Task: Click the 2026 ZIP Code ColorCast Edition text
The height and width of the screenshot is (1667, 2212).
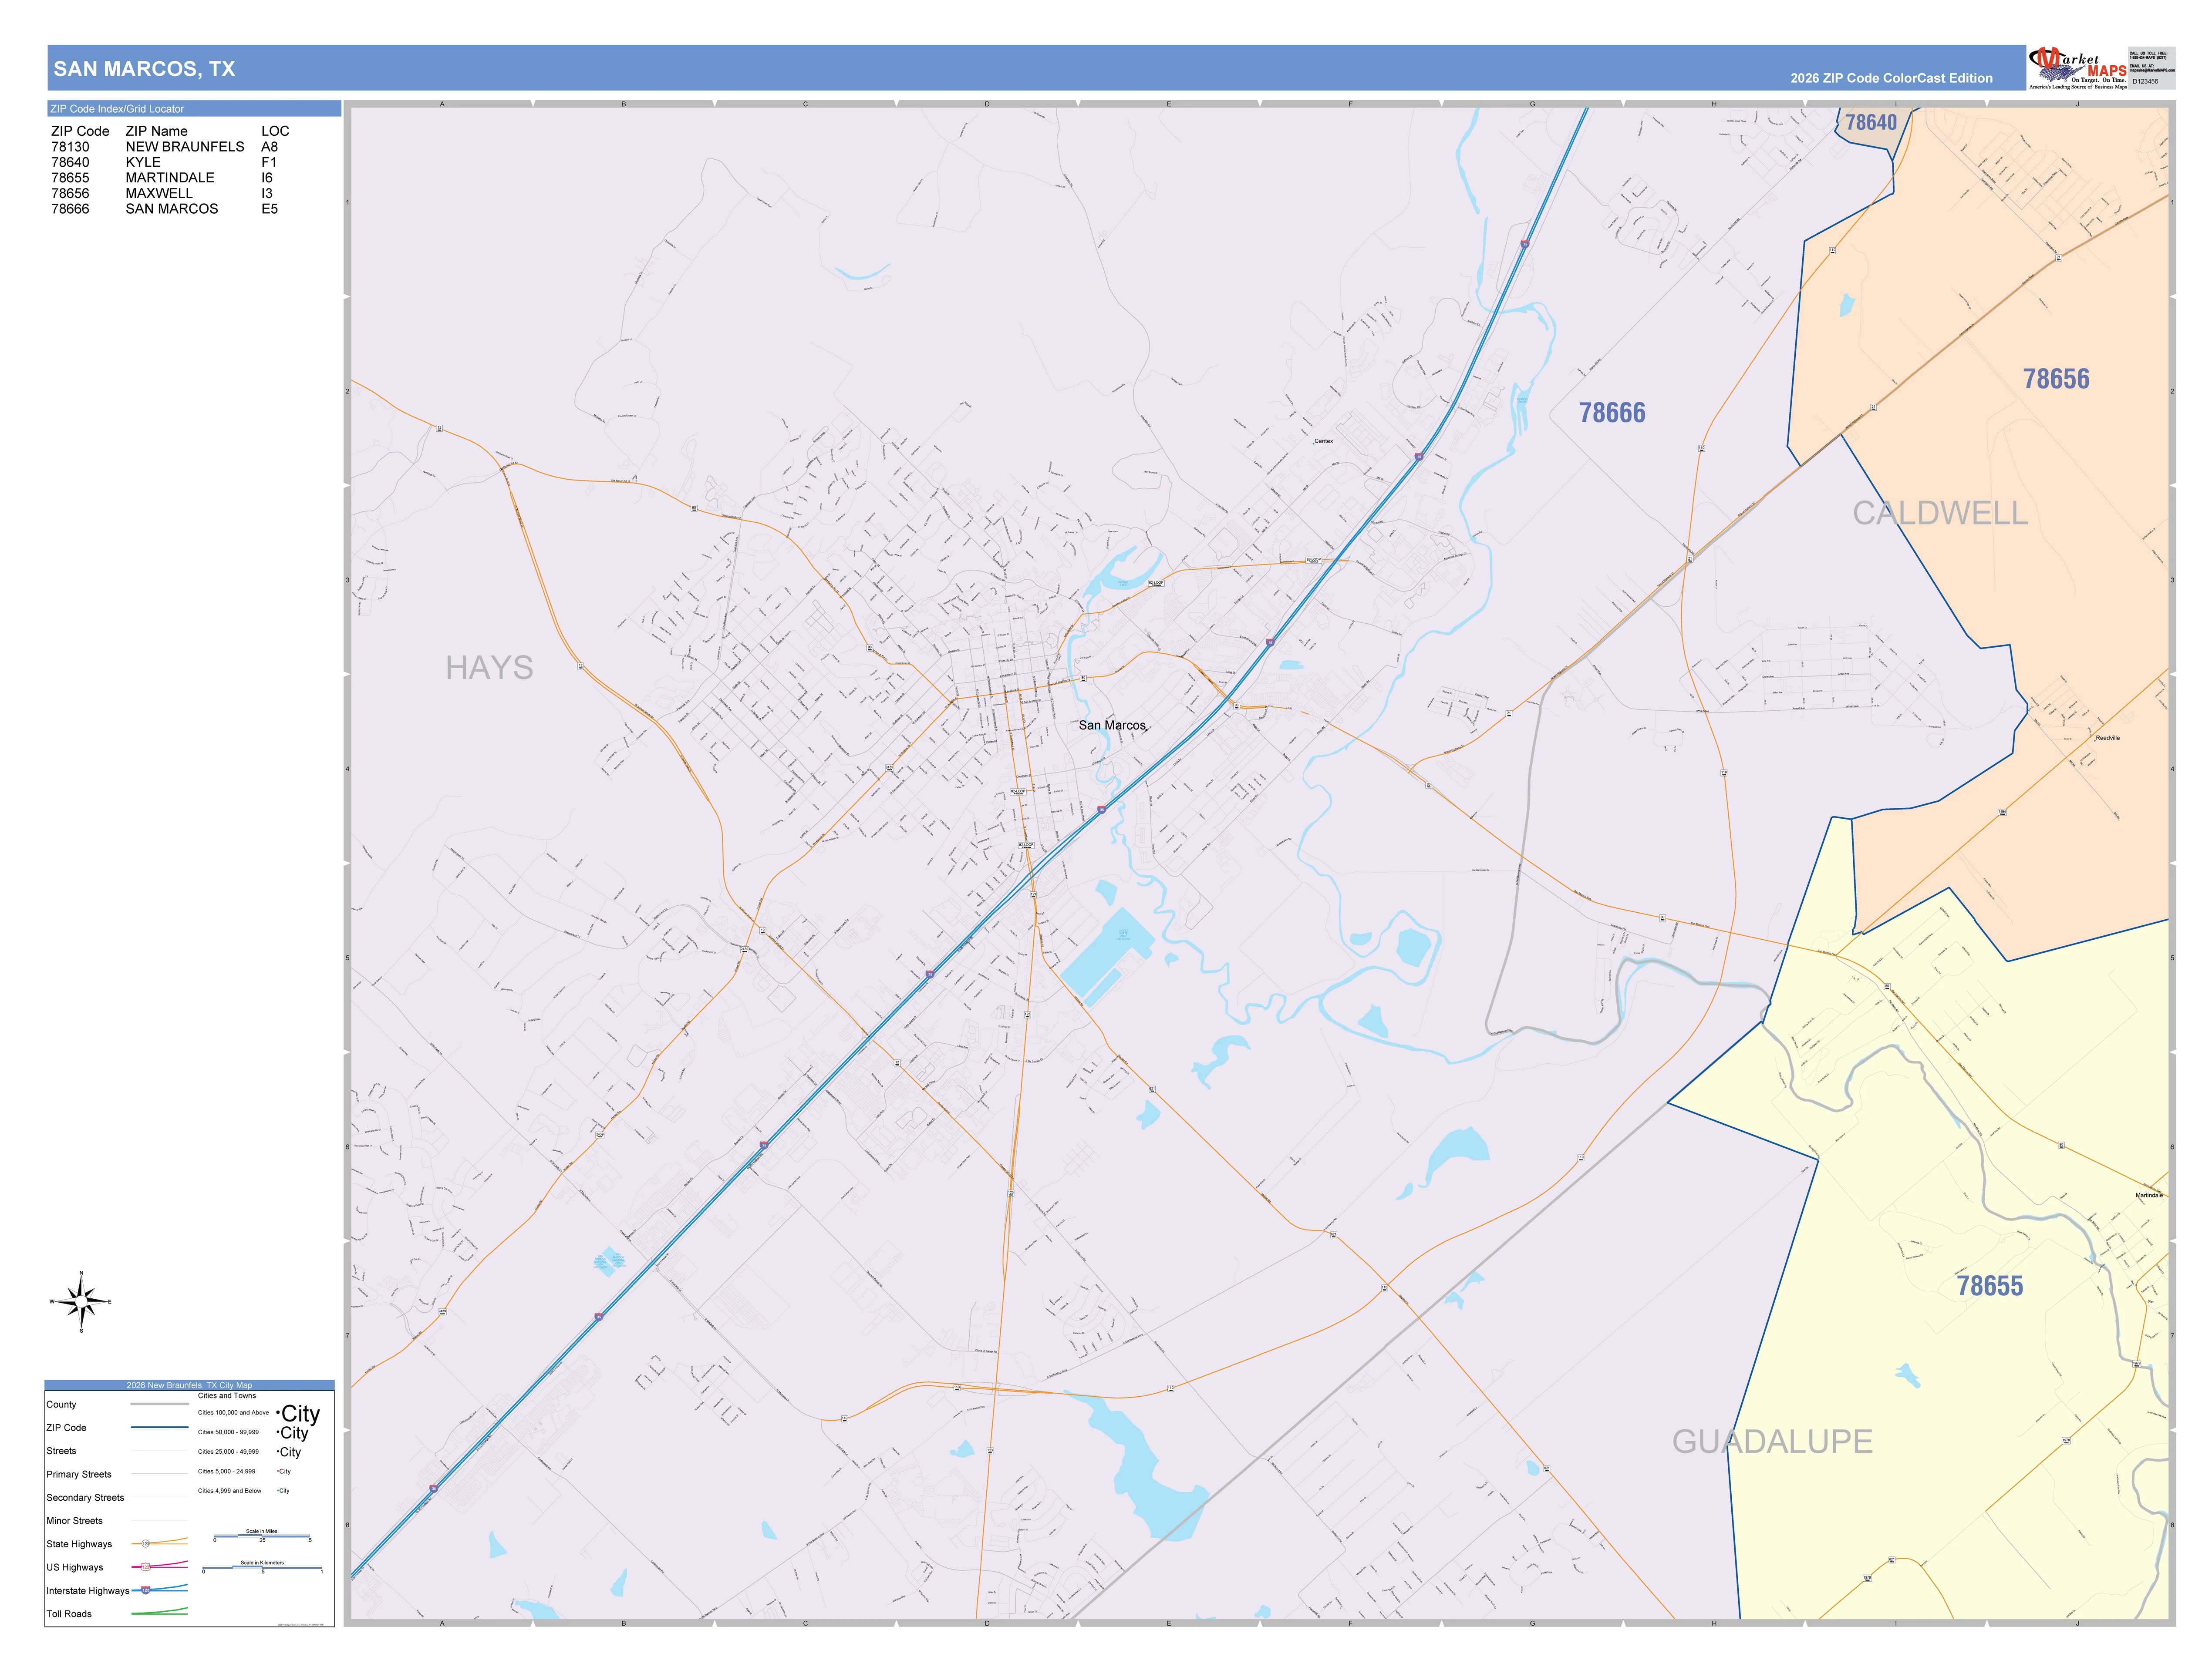Action: [x=1891, y=78]
